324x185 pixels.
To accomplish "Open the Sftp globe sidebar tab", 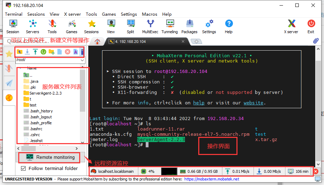I will (x=9, y=98).
